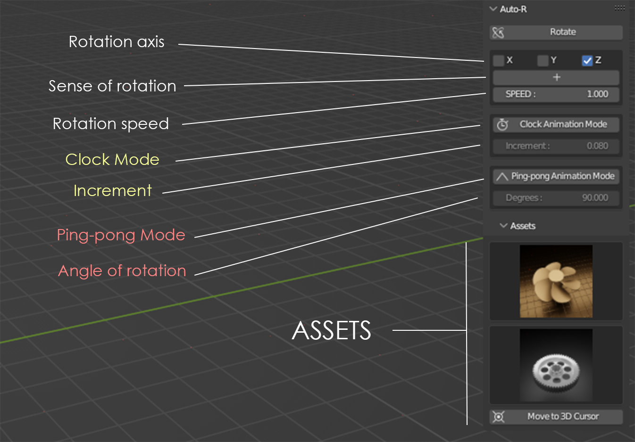
Task: Select the gear wheel asset thumbnail
Action: tap(556, 365)
